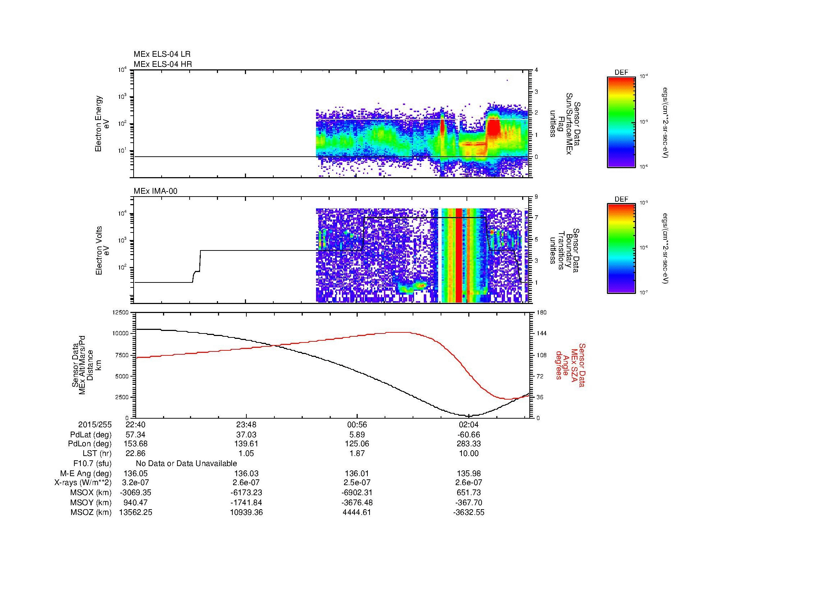Image resolution: width=840 pixels, height=594 pixels.
Task: Click the 22:40 time tick label
Action: (x=136, y=424)
